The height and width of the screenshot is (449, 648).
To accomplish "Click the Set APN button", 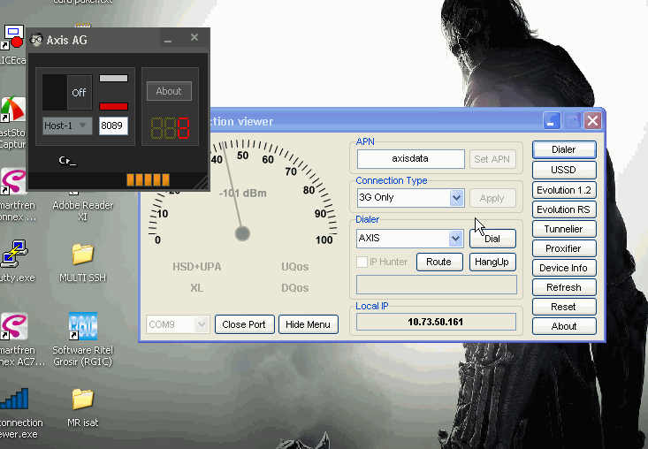I will [x=492, y=159].
